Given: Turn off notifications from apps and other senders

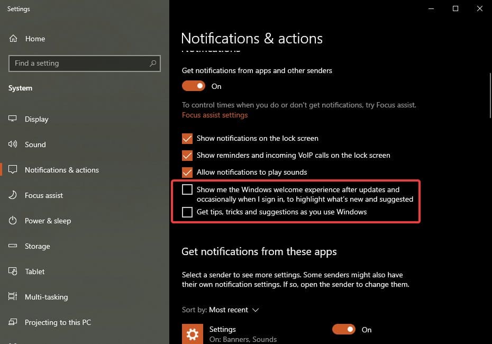Looking at the screenshot, I should (194, 86).
